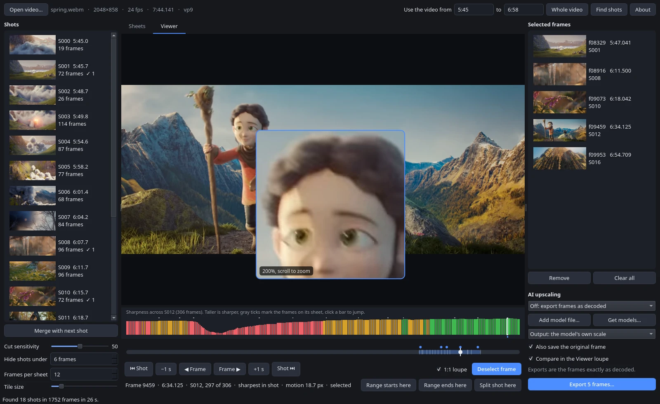Select frame f09459 thumbnail in Selected frames
Image resolution: width=660 pixels, height=404 pixels.
[560, 130]
